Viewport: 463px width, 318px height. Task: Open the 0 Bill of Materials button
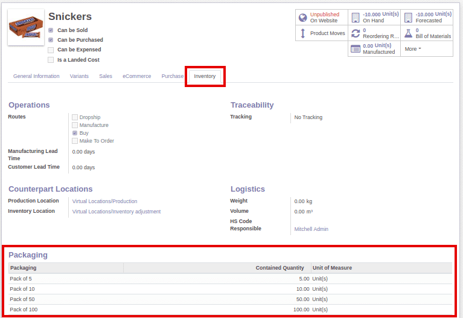pyautogui.click(x=427, y=33)
